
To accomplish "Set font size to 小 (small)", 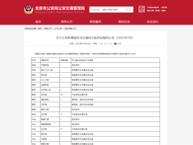I will (109, 44).
